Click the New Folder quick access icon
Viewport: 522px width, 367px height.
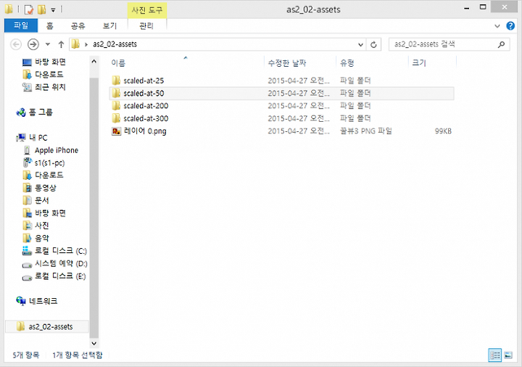[x=41, y=9]
